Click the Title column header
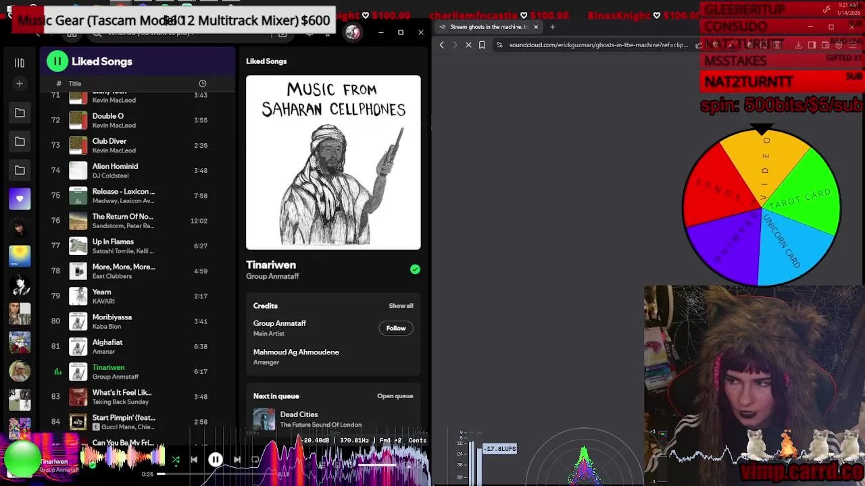The width and height of the screenshot is (865, 486). [75, 84]
